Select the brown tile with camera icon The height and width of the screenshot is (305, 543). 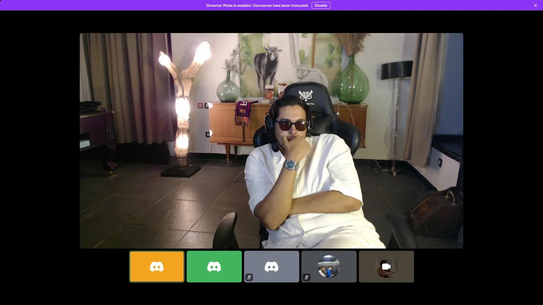click(x=386, y=266)
